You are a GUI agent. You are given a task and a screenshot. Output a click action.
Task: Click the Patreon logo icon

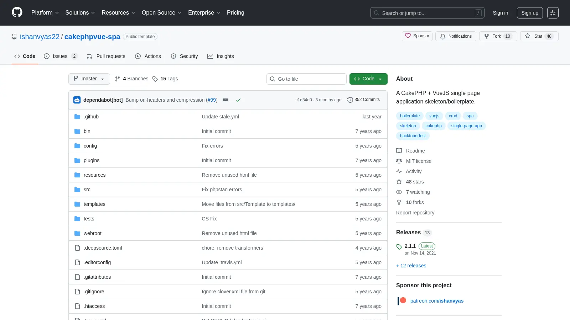coord(401,301)
